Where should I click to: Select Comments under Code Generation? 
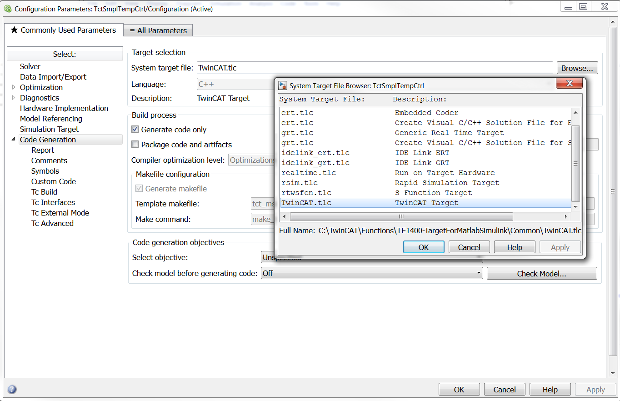pos(49,160)
